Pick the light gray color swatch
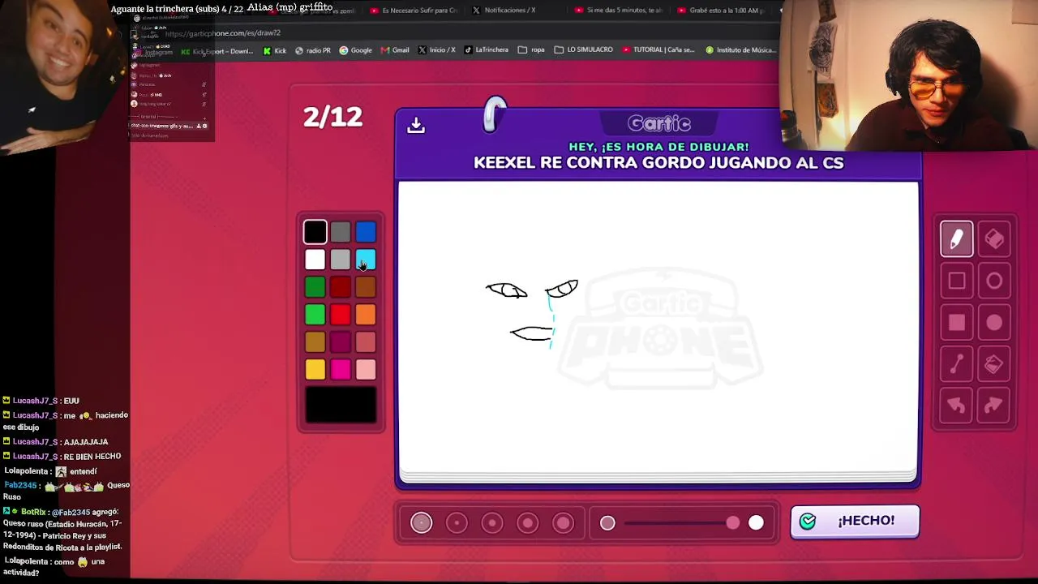The image size is (1038, 584). (341, 260)
